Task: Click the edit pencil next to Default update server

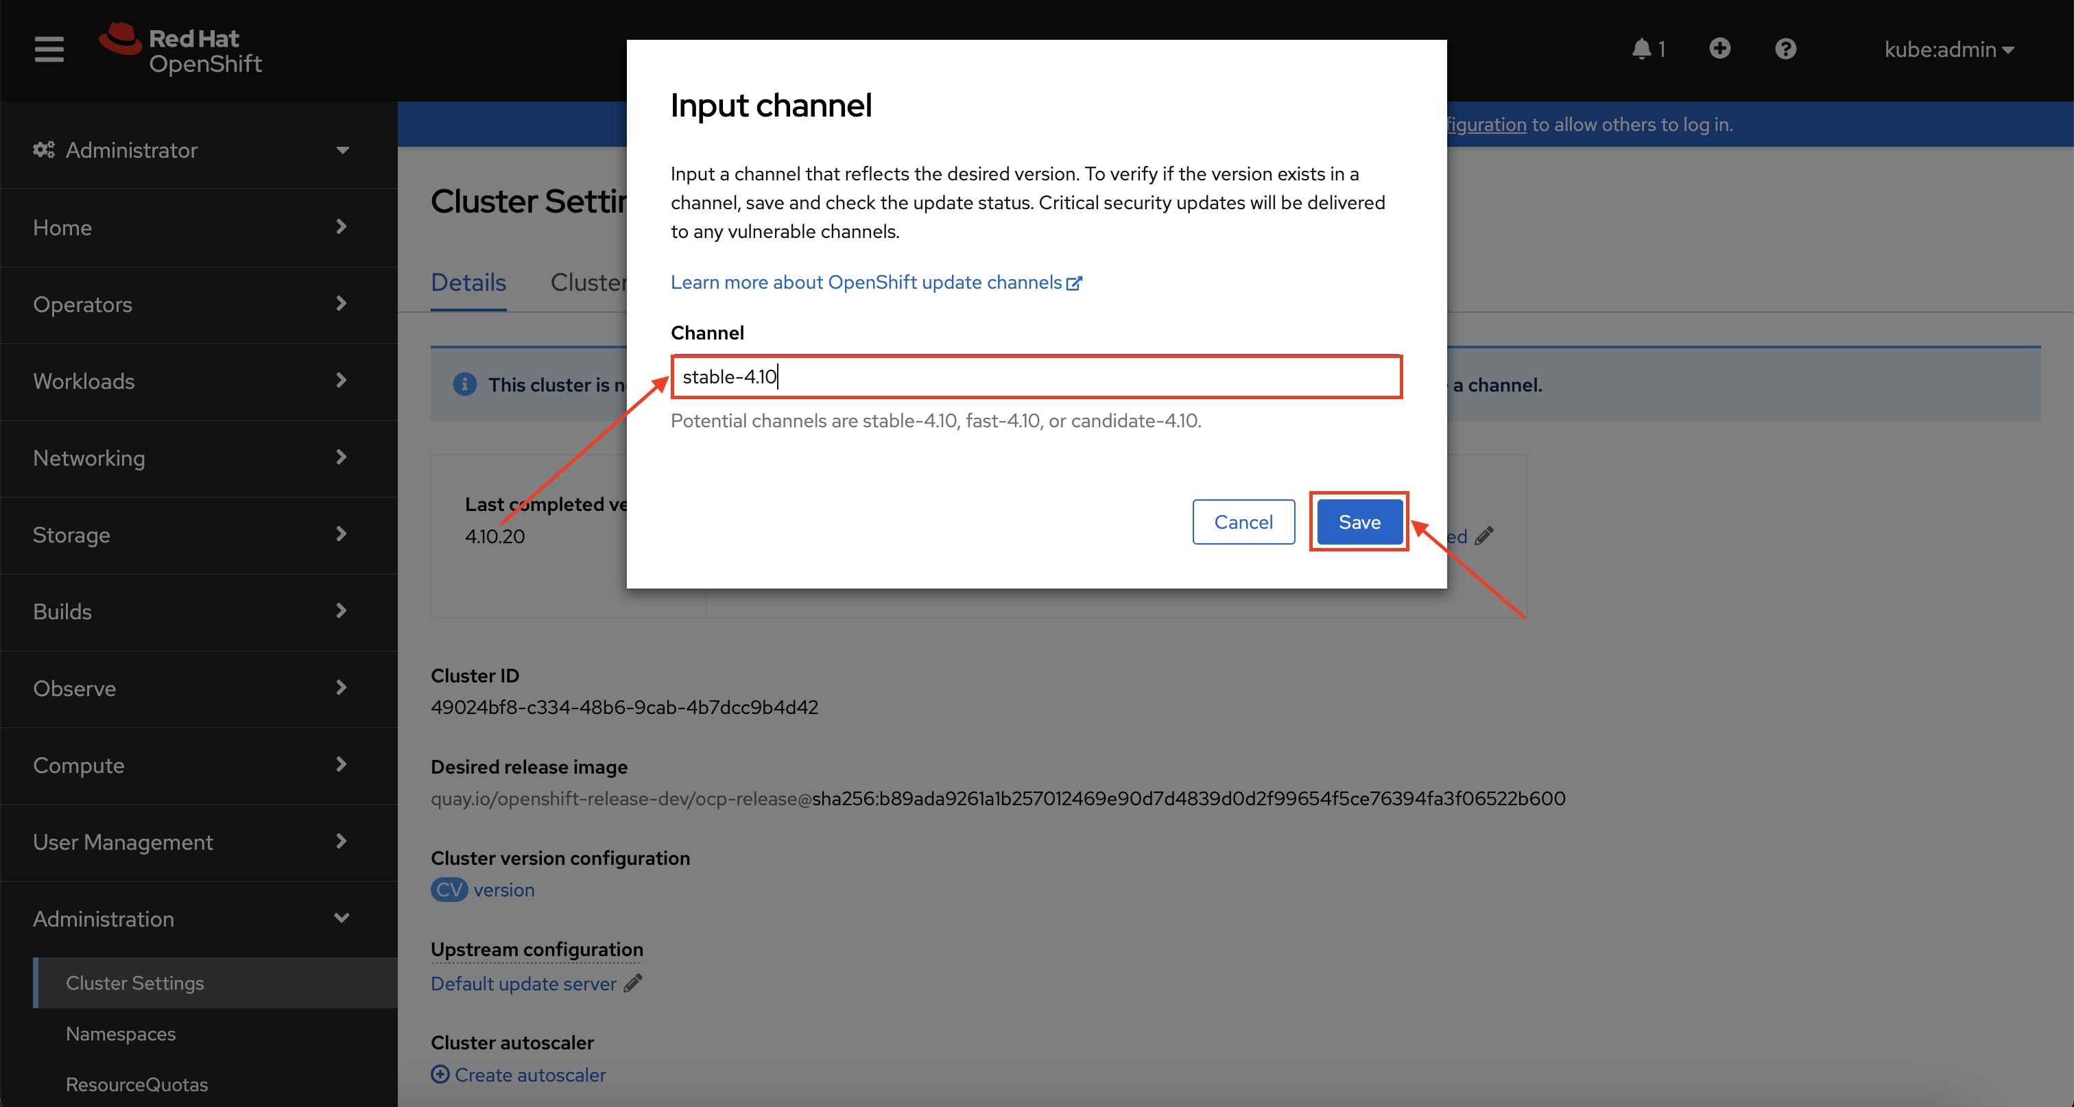Action: coord(632,984)
